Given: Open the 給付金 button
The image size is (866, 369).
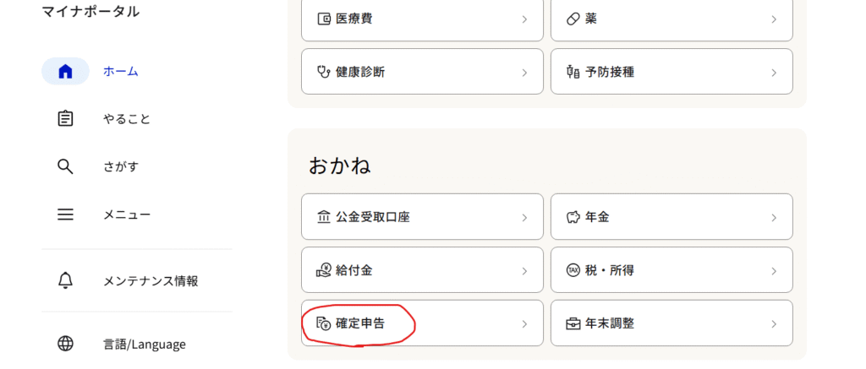Looking at the screenshot, I should (422, 270).
